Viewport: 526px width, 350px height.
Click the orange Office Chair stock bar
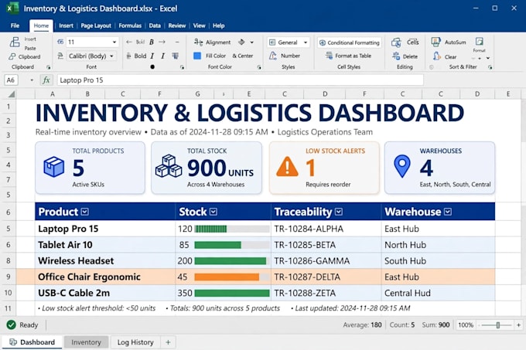[x=227, y=277]
